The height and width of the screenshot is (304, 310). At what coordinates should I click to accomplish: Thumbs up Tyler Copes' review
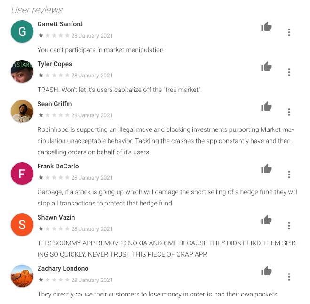(266, 67)
